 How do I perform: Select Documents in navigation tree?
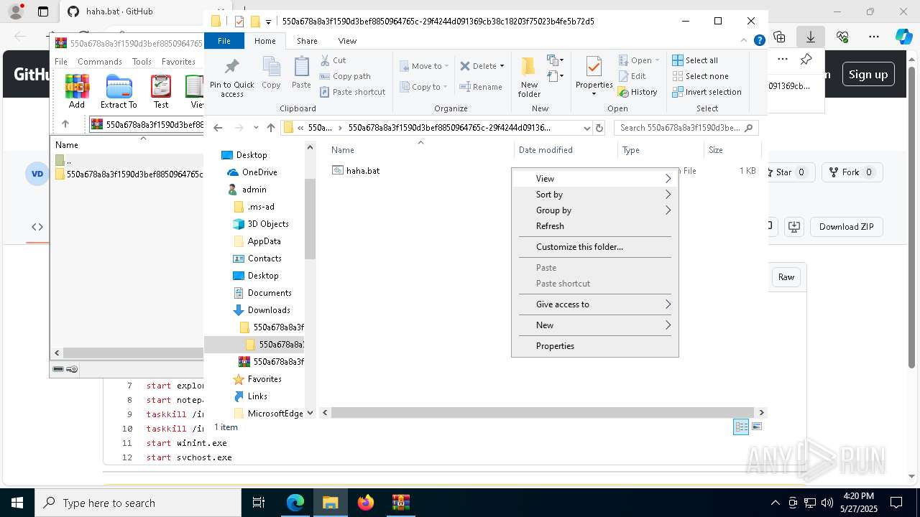[x=270, y=293]
